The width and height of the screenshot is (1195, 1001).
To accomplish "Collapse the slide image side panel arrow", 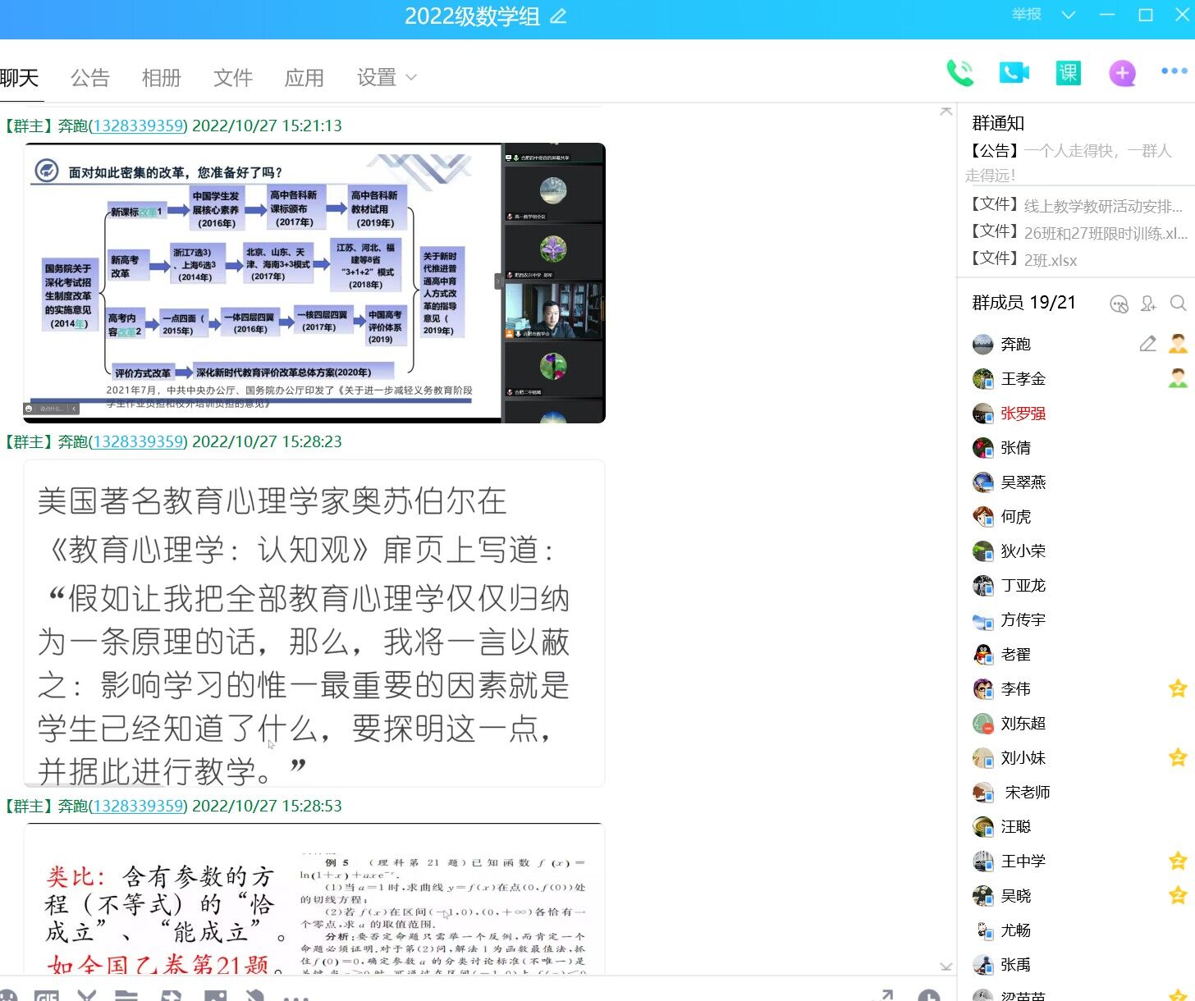I will point(497,281).
